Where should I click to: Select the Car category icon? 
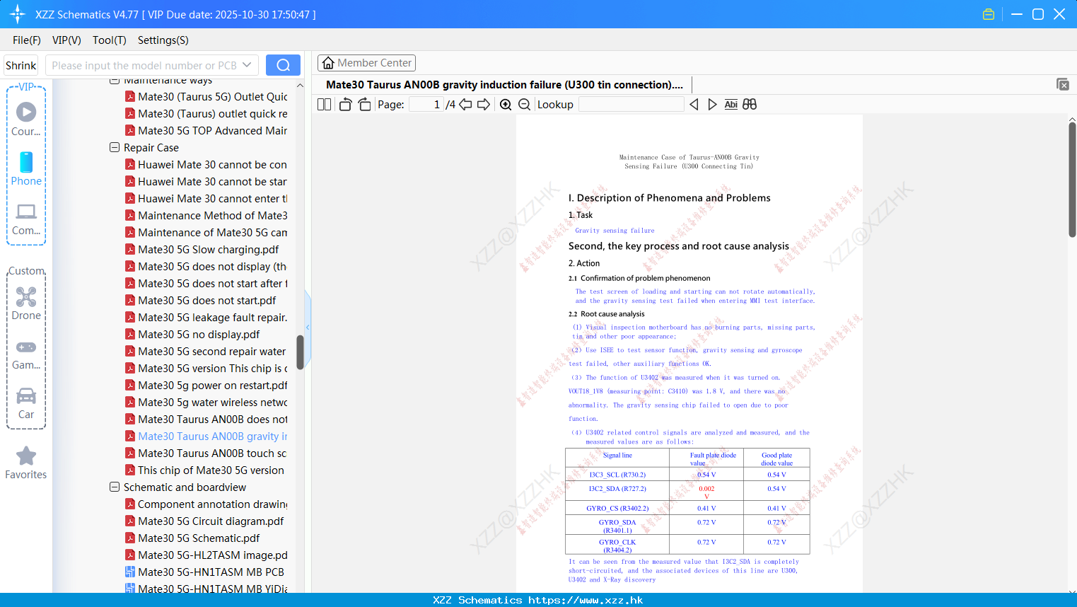pyautogui.click(x=26, y=403)
